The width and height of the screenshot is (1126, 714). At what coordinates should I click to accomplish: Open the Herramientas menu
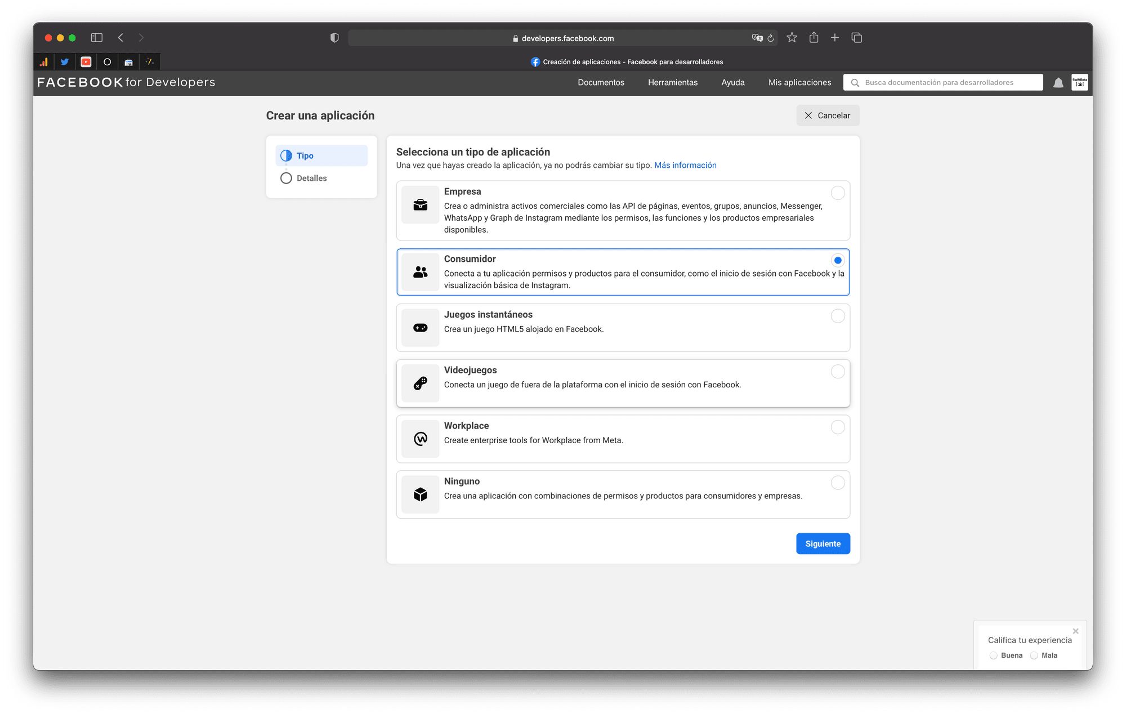[x=673, y=83]
